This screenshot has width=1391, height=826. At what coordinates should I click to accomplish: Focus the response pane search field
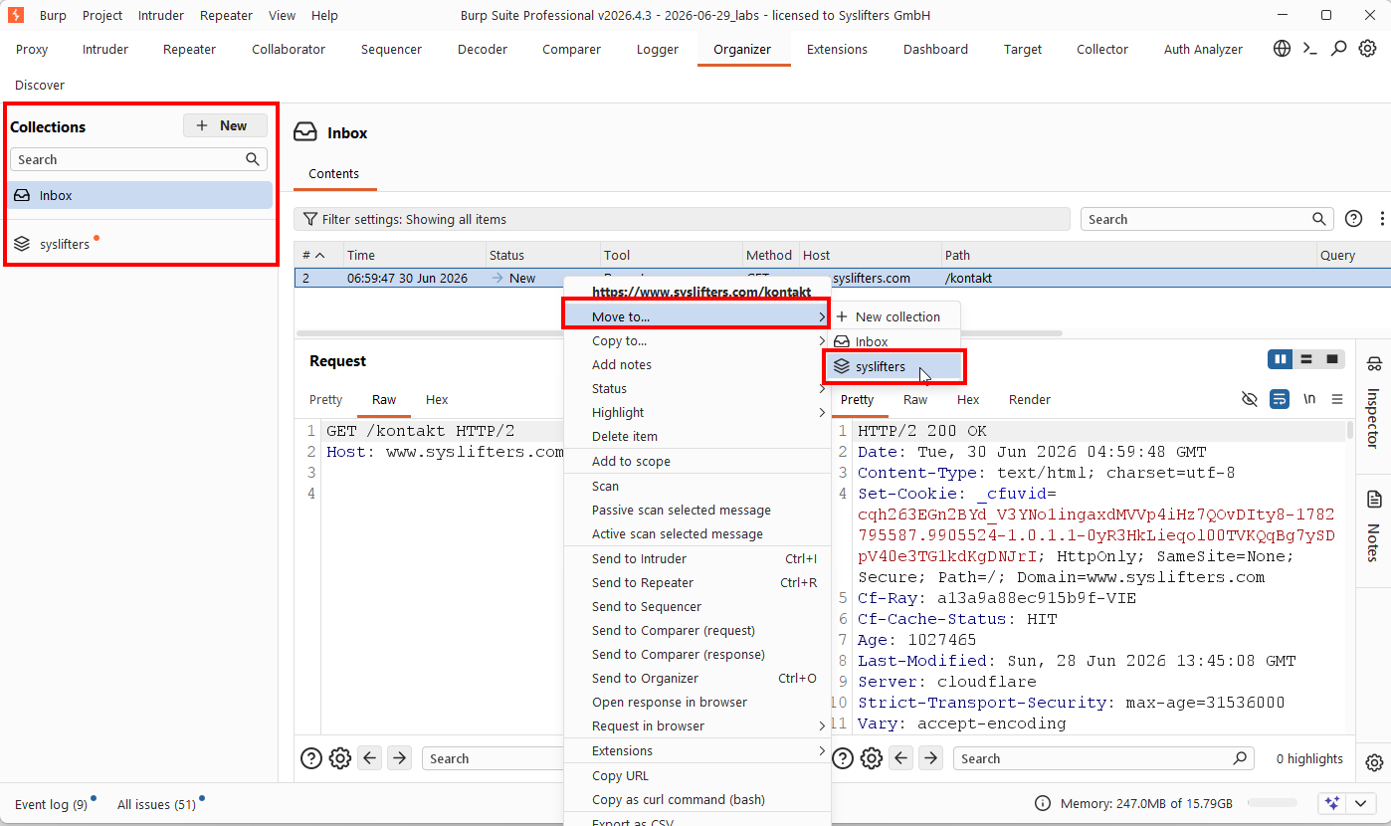point(1103,758)
